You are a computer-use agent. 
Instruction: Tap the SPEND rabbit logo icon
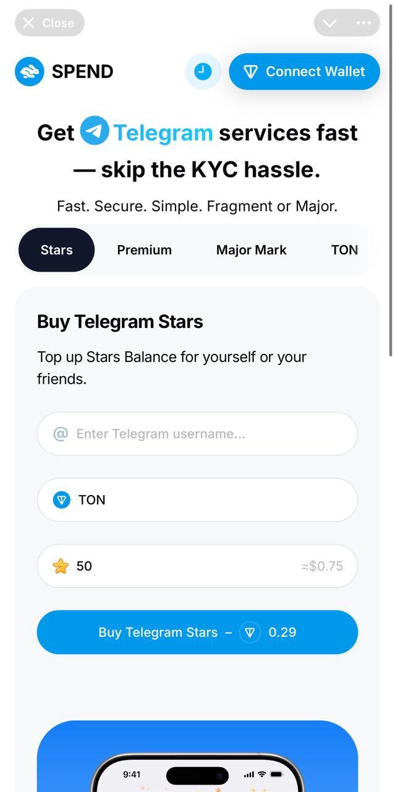(x=29, y=71)
